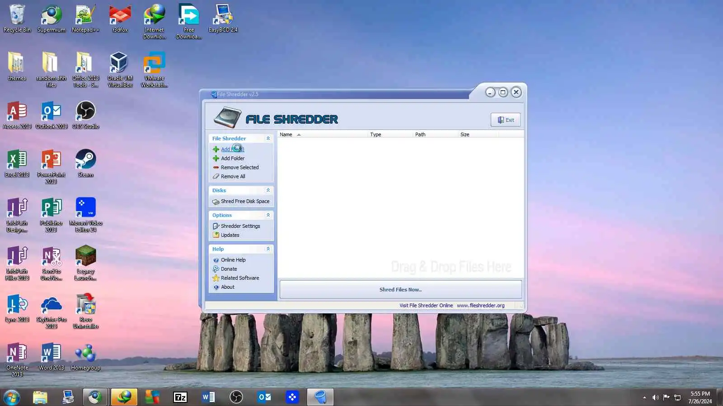Click the taskbar clock showing 5:55 PM

700,397
